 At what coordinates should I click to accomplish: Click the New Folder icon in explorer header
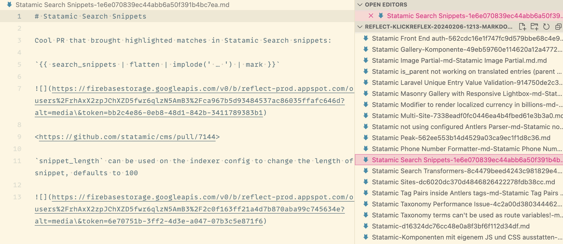click(534, 27)
